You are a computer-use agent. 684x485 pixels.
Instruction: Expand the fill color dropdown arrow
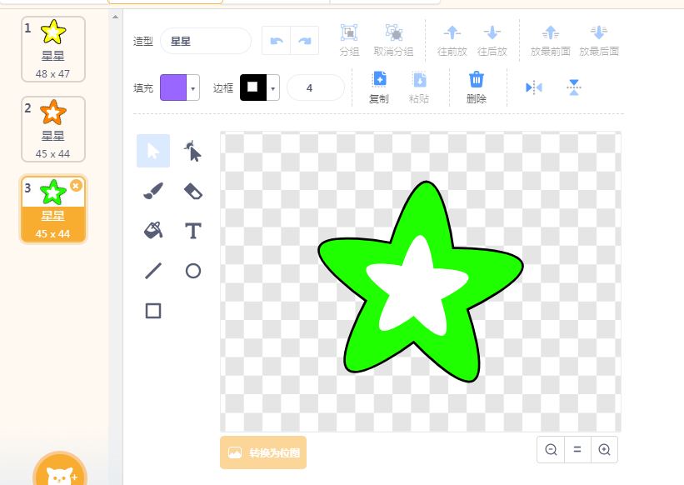(x=192, y=88)
